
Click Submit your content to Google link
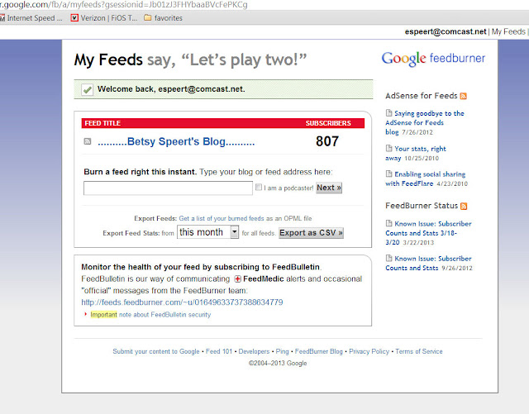pos(156,351)
